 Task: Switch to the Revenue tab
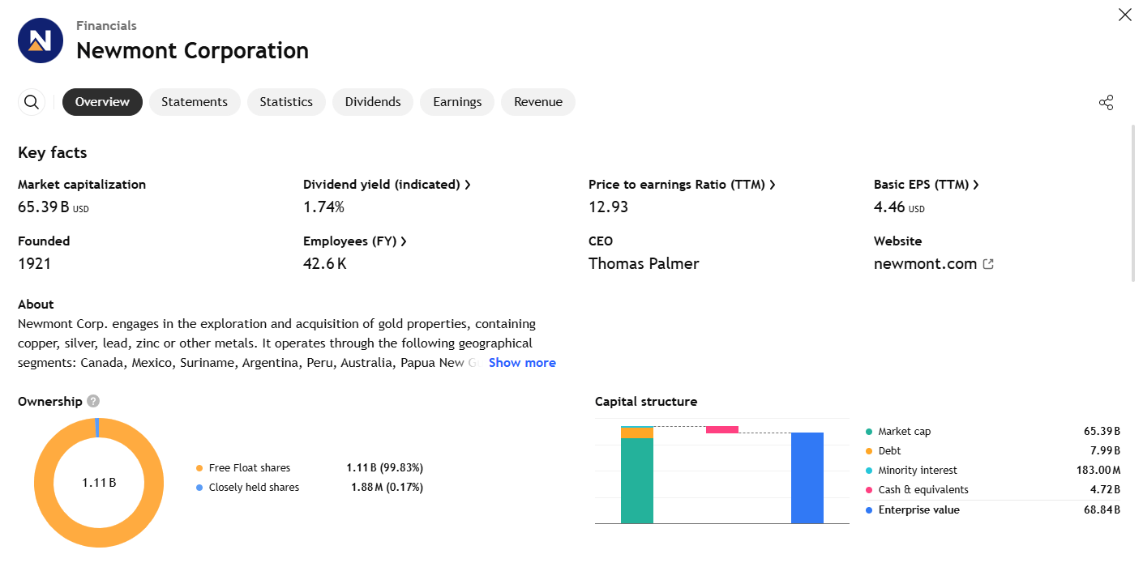pyautogui.click(x=538, y=102)
